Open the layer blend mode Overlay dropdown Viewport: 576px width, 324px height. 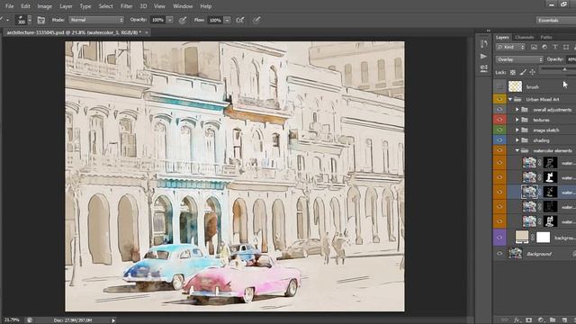click(519, 59)
